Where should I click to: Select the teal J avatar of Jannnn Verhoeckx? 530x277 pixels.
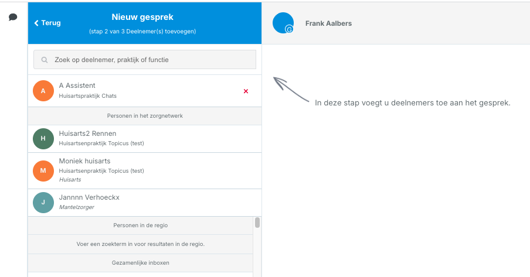pyautogui.click(x=43, y=203)
